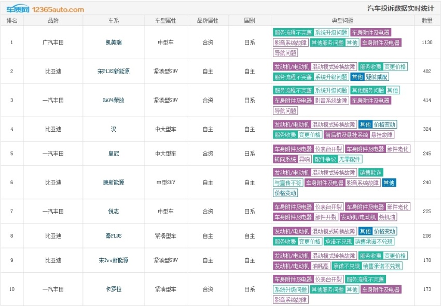
Task: Open the 唐新能源 series link
Action: (113, 183)
